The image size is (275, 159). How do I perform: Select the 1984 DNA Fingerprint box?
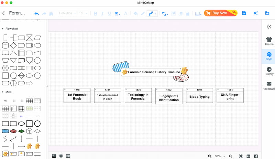pos(230,95)
